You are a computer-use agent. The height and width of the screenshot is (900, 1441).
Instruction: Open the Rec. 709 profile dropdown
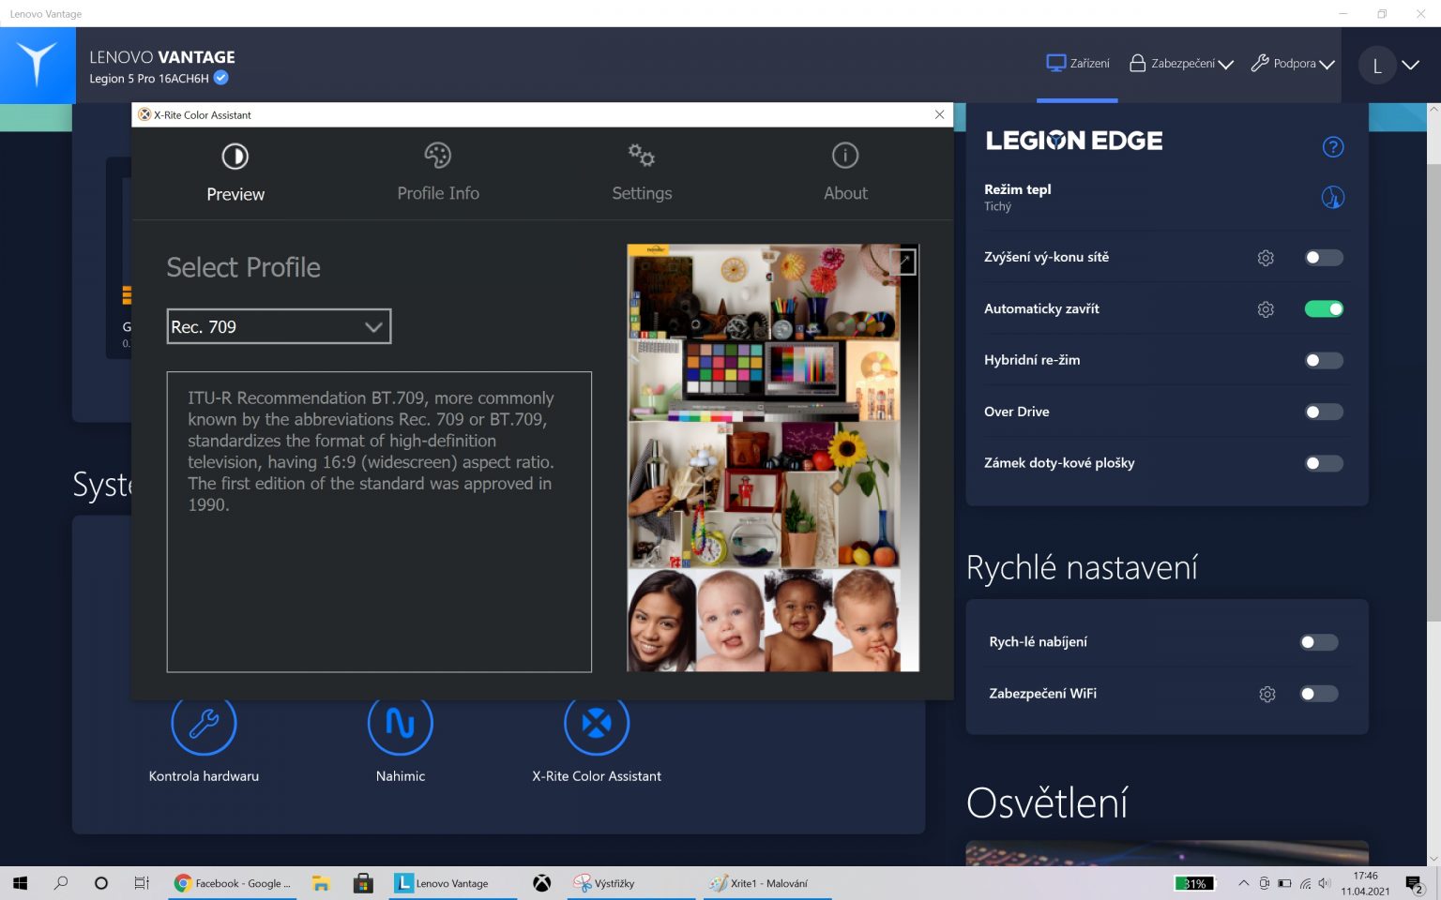[279, 327]
